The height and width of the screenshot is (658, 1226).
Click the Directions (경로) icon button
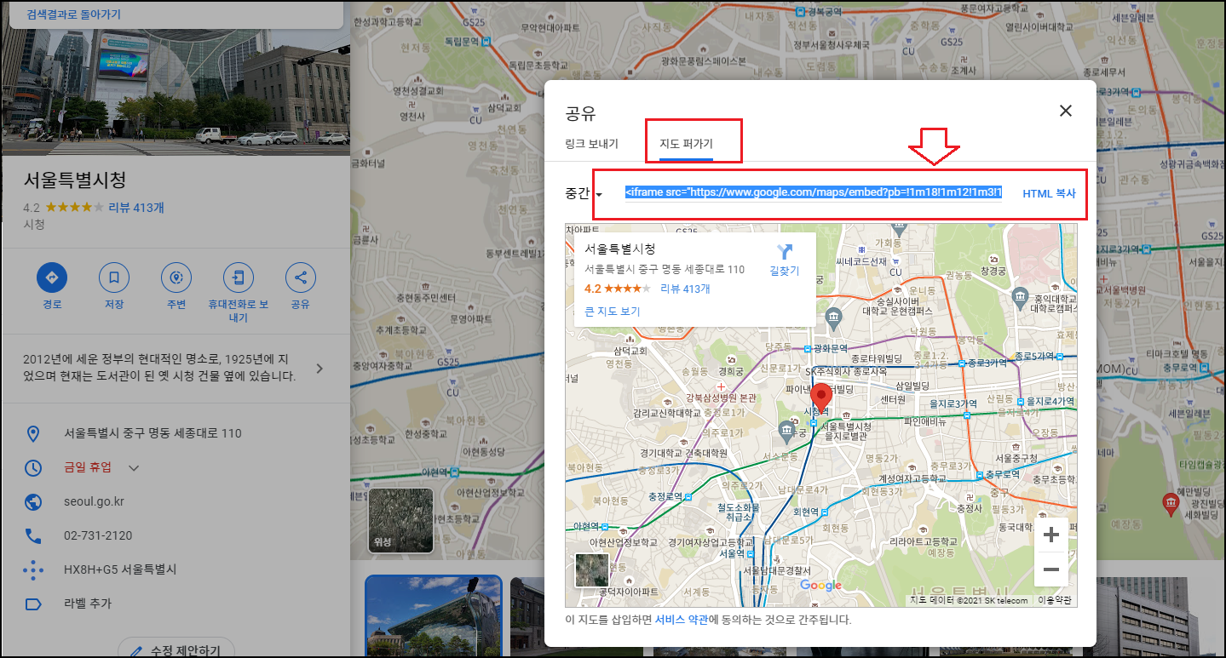point(51,278)
